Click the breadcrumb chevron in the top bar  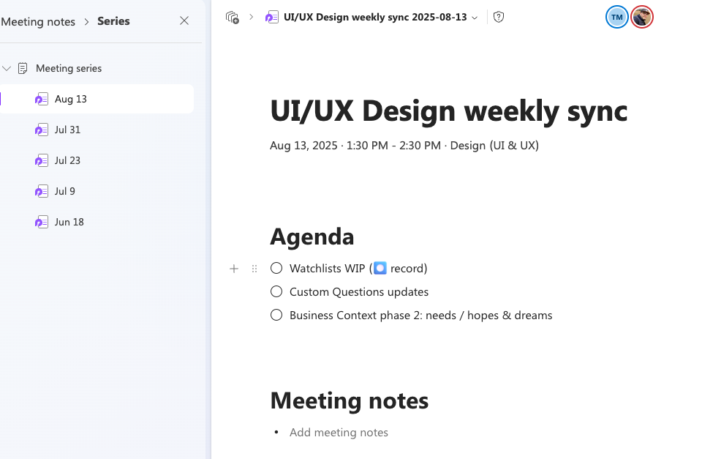tap(251, 17)
